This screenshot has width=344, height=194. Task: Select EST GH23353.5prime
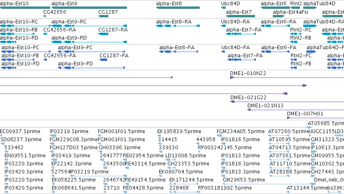pos(188,164)
